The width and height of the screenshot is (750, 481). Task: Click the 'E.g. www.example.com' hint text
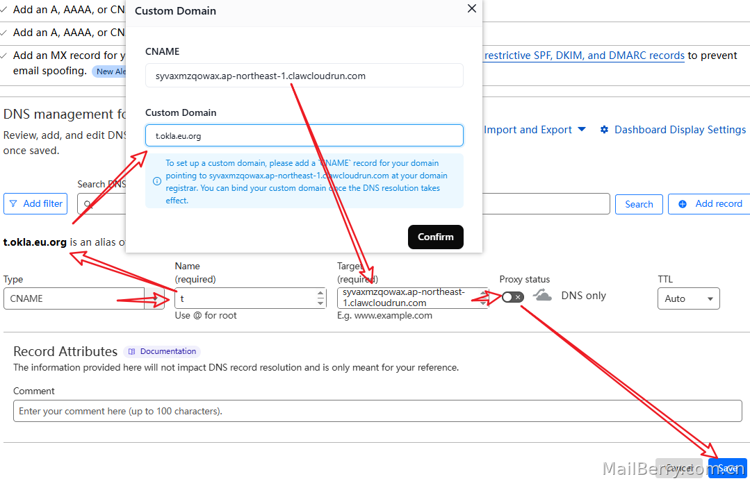(x=384, y=315)
